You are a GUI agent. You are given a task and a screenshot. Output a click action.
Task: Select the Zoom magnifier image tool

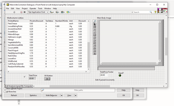tap(95, 21)
